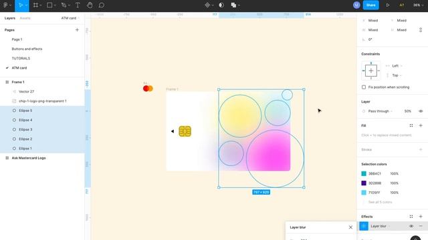Image resolution: width=428 pixels, height=240 pixels.
Task: Click constrain proportions link icon
Action: coord(421,30)
